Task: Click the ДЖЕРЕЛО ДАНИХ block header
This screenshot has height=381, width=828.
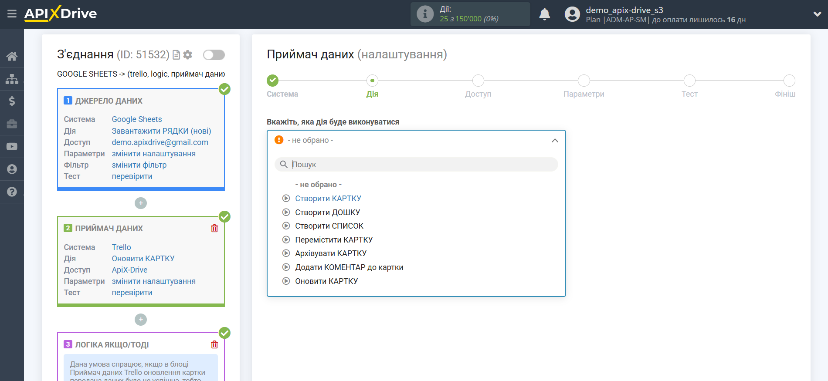Action: [x=109, y=101]
